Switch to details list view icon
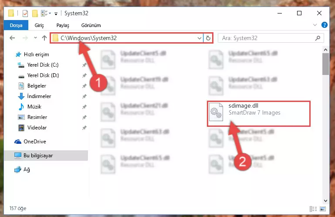335x217 pixels. point(313,209)
